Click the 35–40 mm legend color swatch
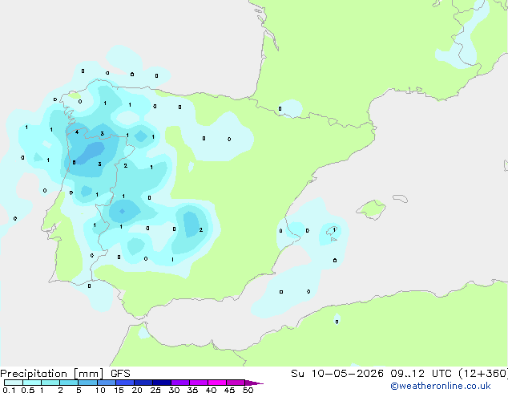Viewport: 508px width, 393px height. tap(199, 383)
